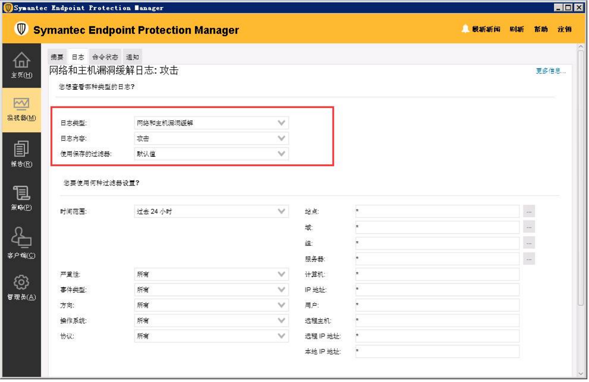Open the 主页 (Home) page
Image resolution: width=589 pixels, height=382 pixels.
(22, 65)
